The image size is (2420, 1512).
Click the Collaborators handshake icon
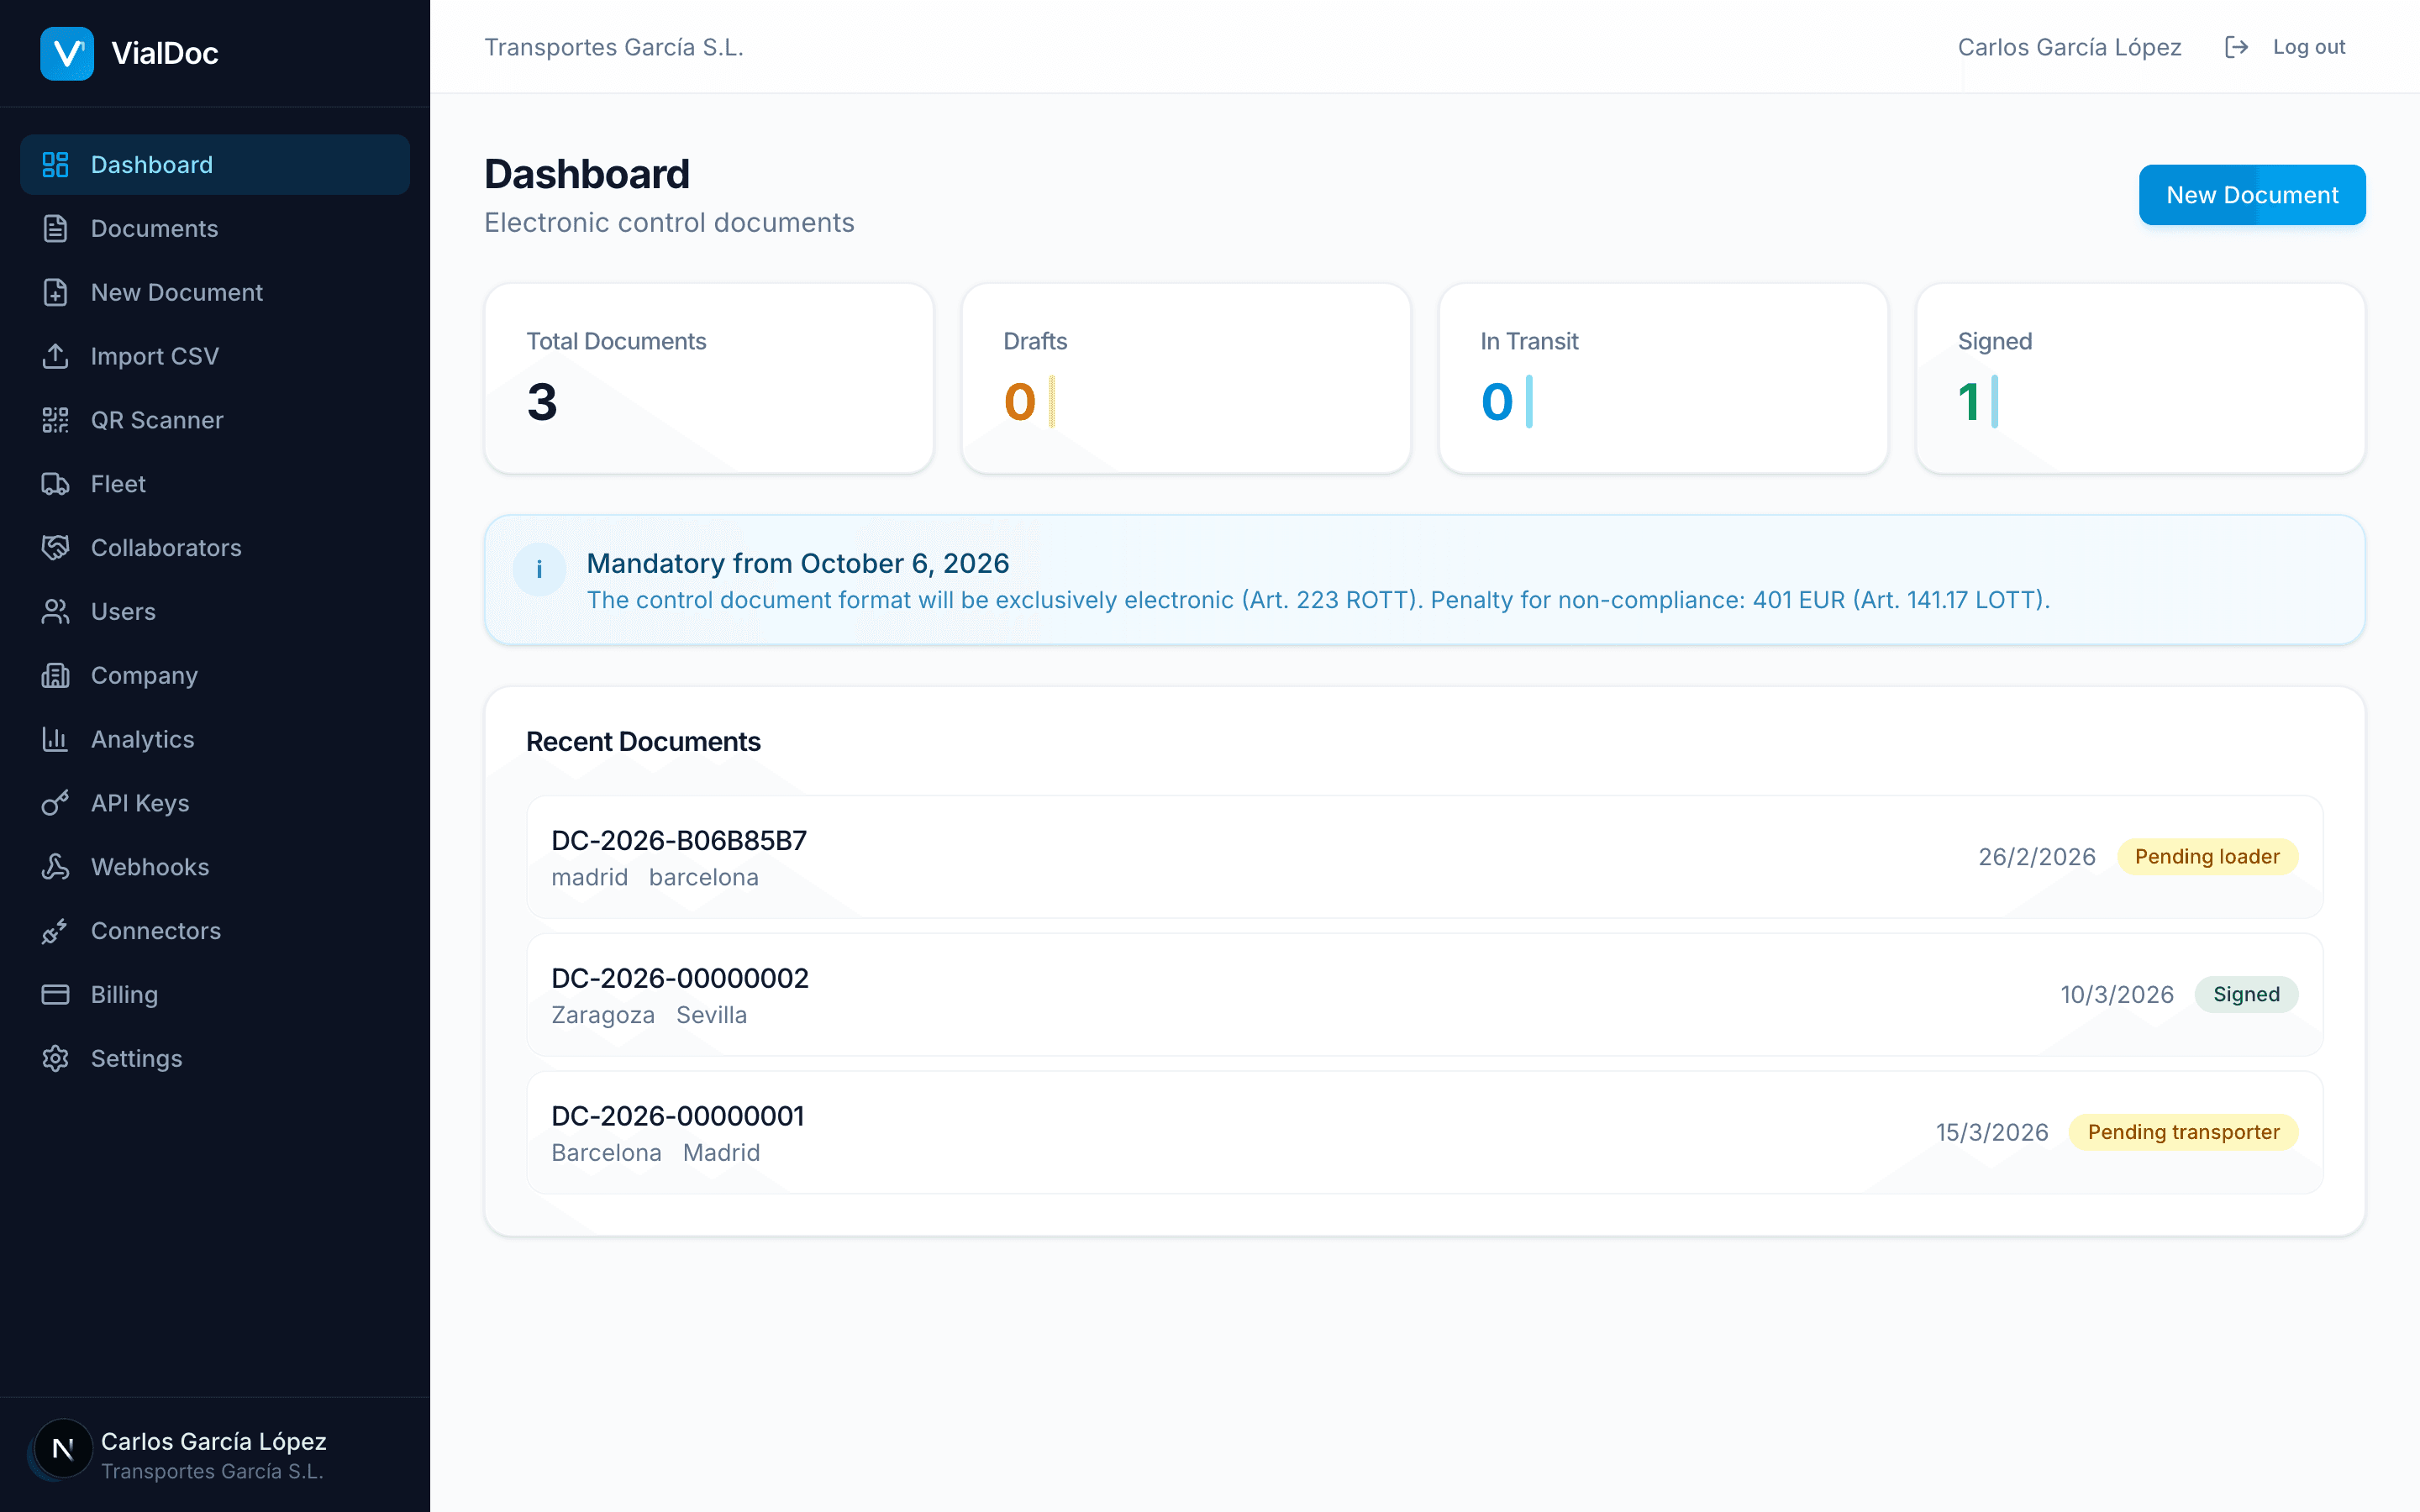coord(55,548)
